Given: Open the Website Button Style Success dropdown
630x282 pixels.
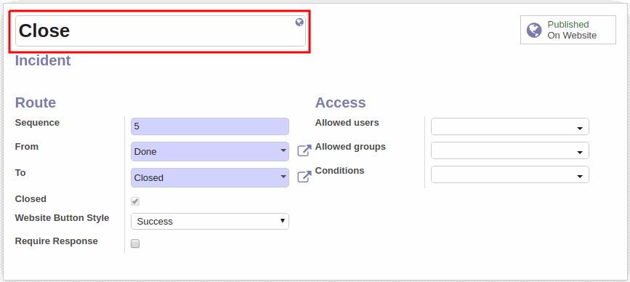Looking at the screenshot, I should [210, 222].
